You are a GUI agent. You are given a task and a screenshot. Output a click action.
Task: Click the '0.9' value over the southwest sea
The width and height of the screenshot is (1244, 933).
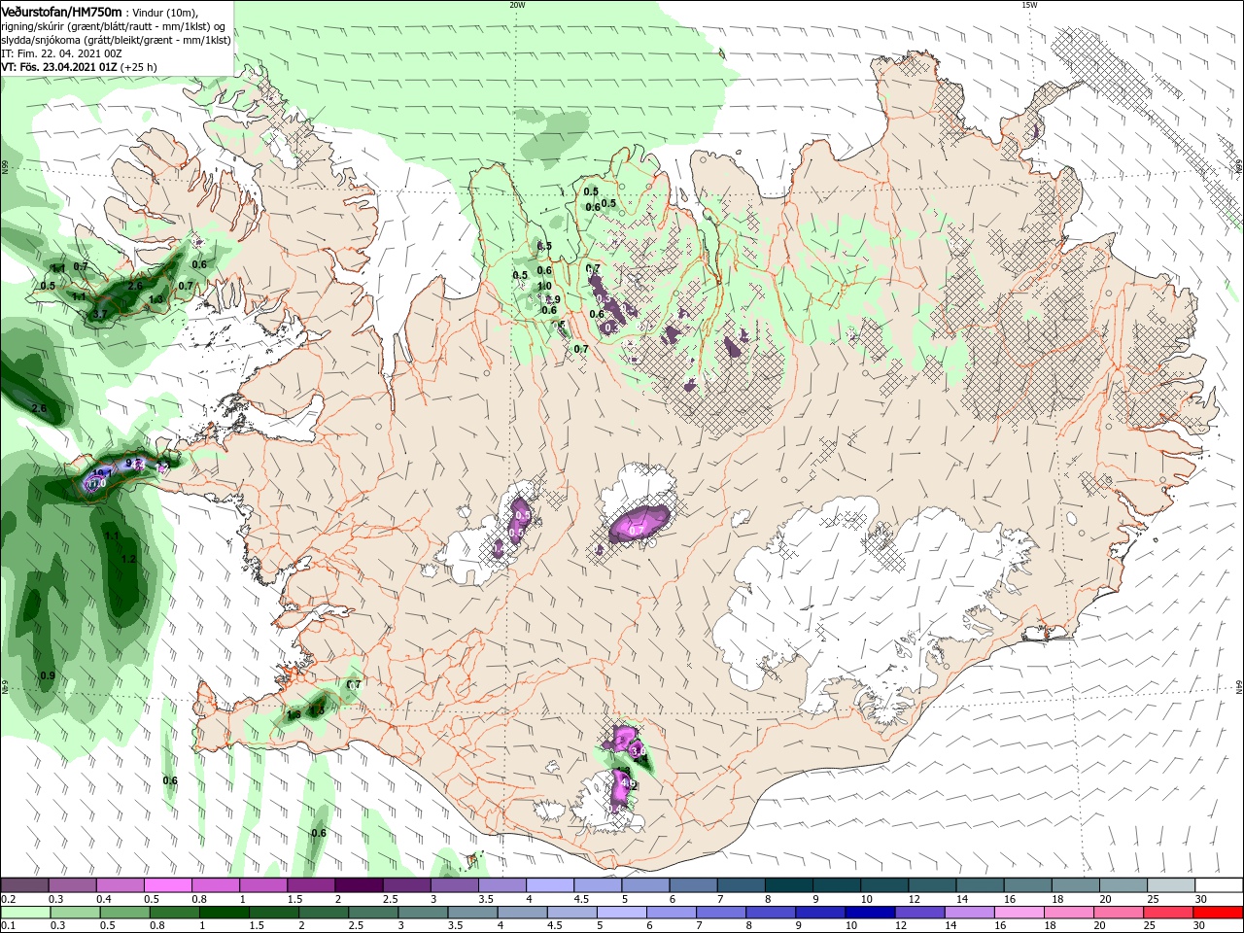coord(48,675)
